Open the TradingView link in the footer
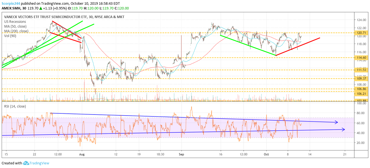Screen dimensions: 370x168 click(x=39, y=163)
